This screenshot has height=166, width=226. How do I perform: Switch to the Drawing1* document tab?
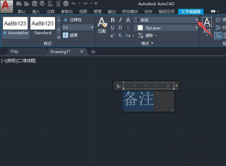coord(60,52)
